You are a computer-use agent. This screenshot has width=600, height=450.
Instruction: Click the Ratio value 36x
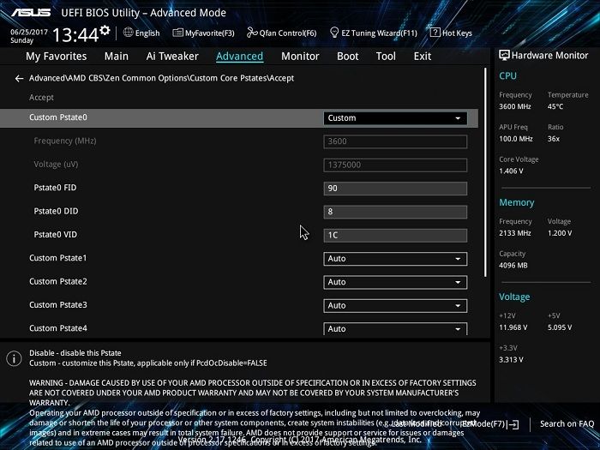click(554, 139)
